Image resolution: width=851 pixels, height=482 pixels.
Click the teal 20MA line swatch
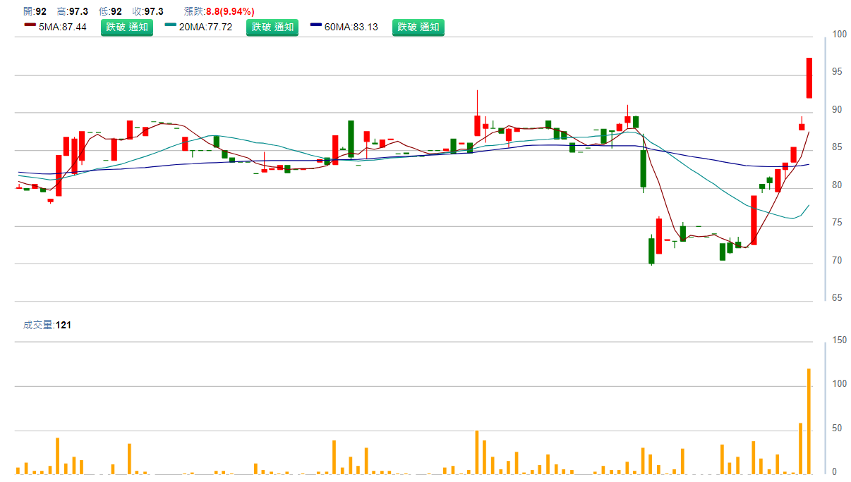click(x=171, y=25)
